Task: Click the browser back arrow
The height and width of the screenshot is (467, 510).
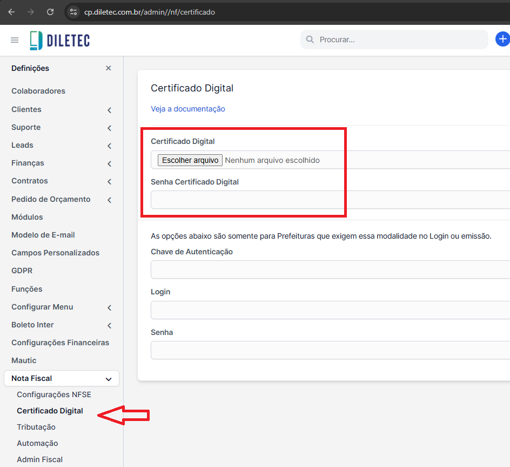Action: click(x=11, y=12)
